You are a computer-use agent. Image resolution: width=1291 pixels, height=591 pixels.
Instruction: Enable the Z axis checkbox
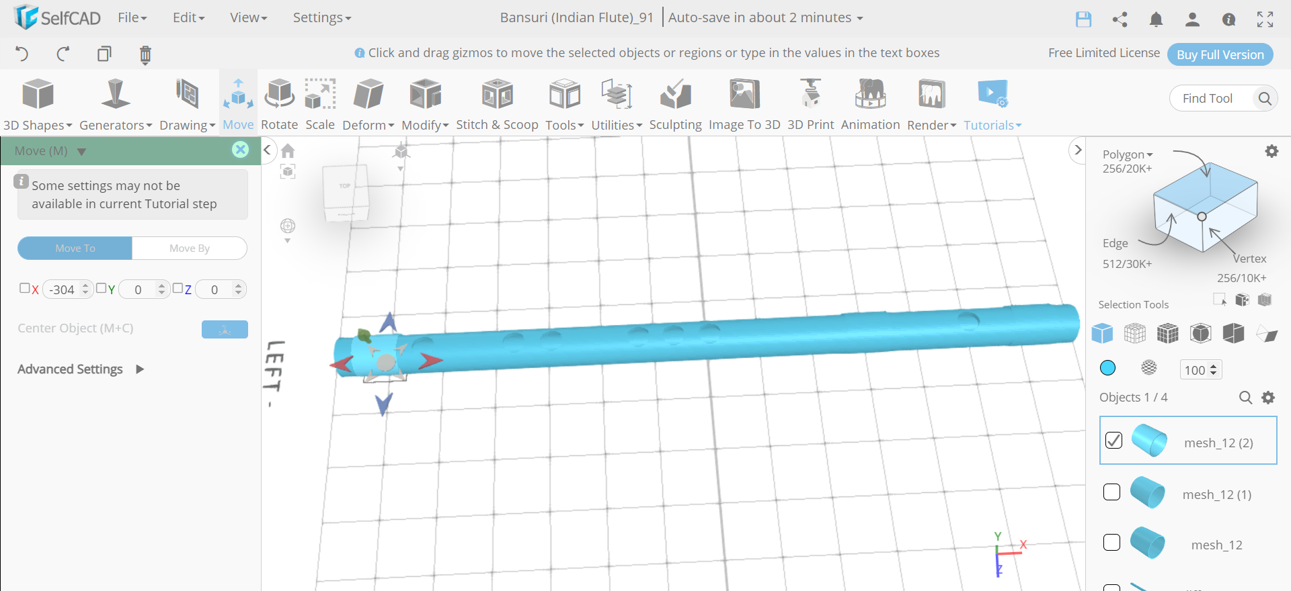point(178,288)
